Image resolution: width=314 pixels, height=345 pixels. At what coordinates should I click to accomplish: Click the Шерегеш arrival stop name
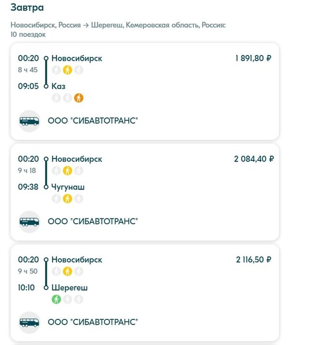tap(70, 287)
